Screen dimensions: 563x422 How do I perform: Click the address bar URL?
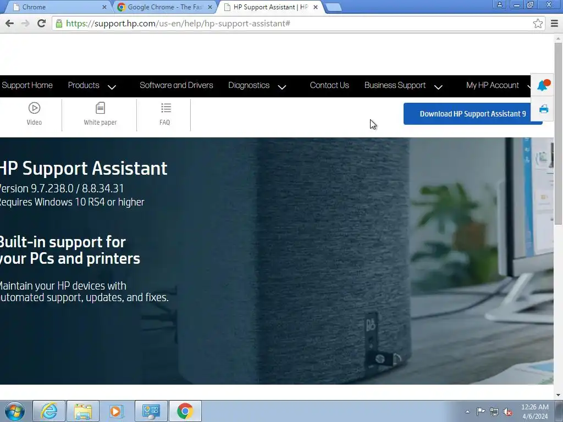pos(178,23)
